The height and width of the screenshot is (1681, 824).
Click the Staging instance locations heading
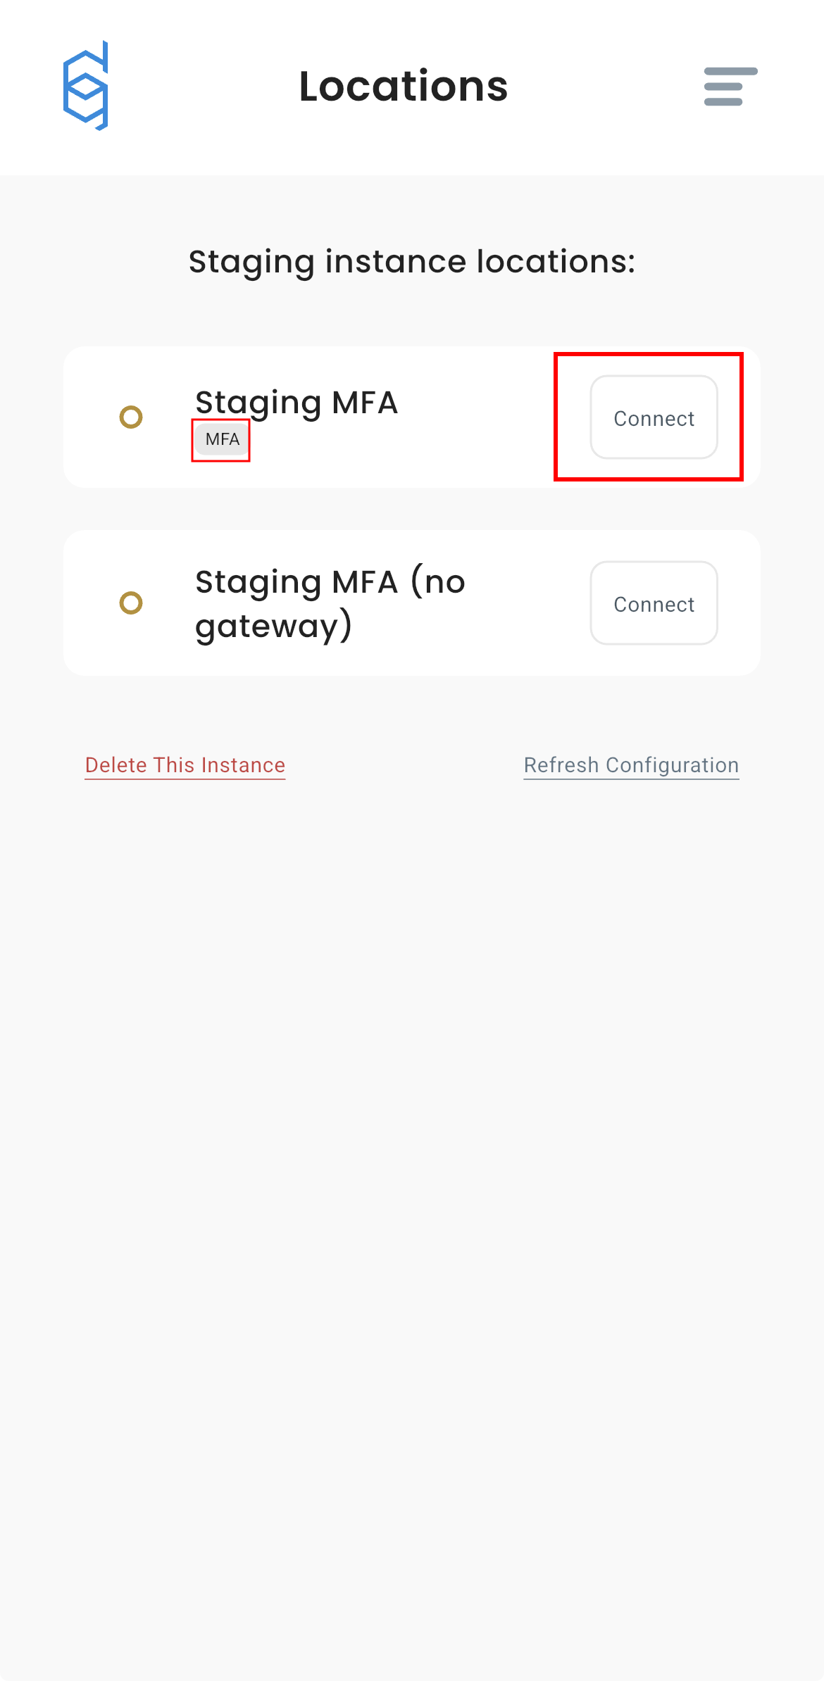(412, 262)
